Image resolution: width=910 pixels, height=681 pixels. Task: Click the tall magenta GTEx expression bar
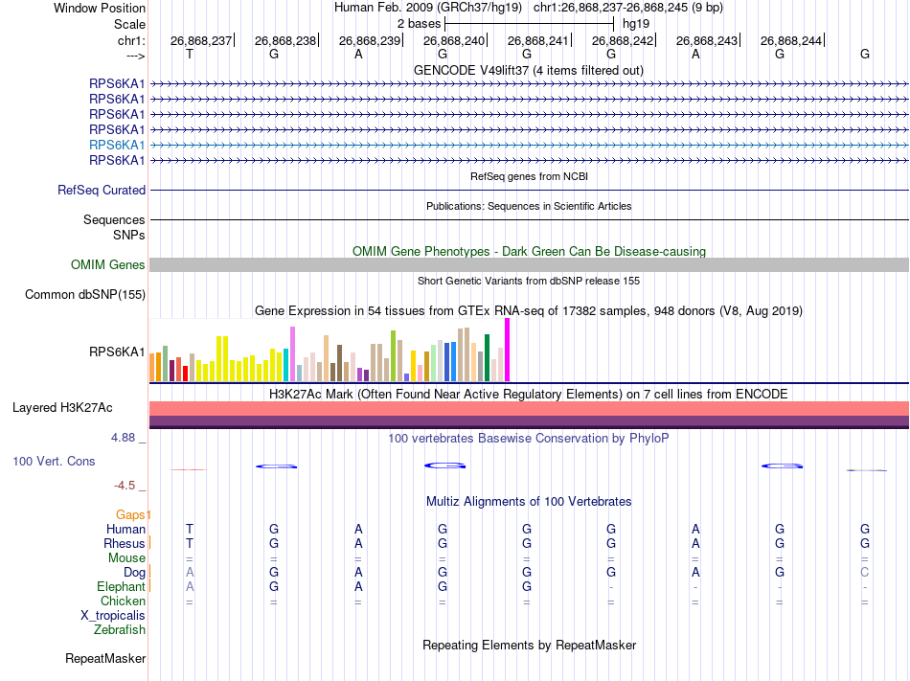508,350
